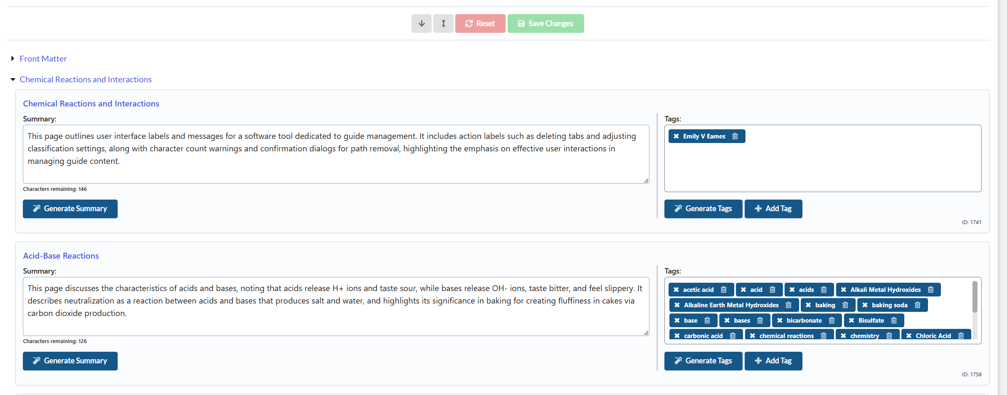Generate Summary for Acid-Base Reactions
Viewport: 1007px width, 395px height.
point(70,361)
